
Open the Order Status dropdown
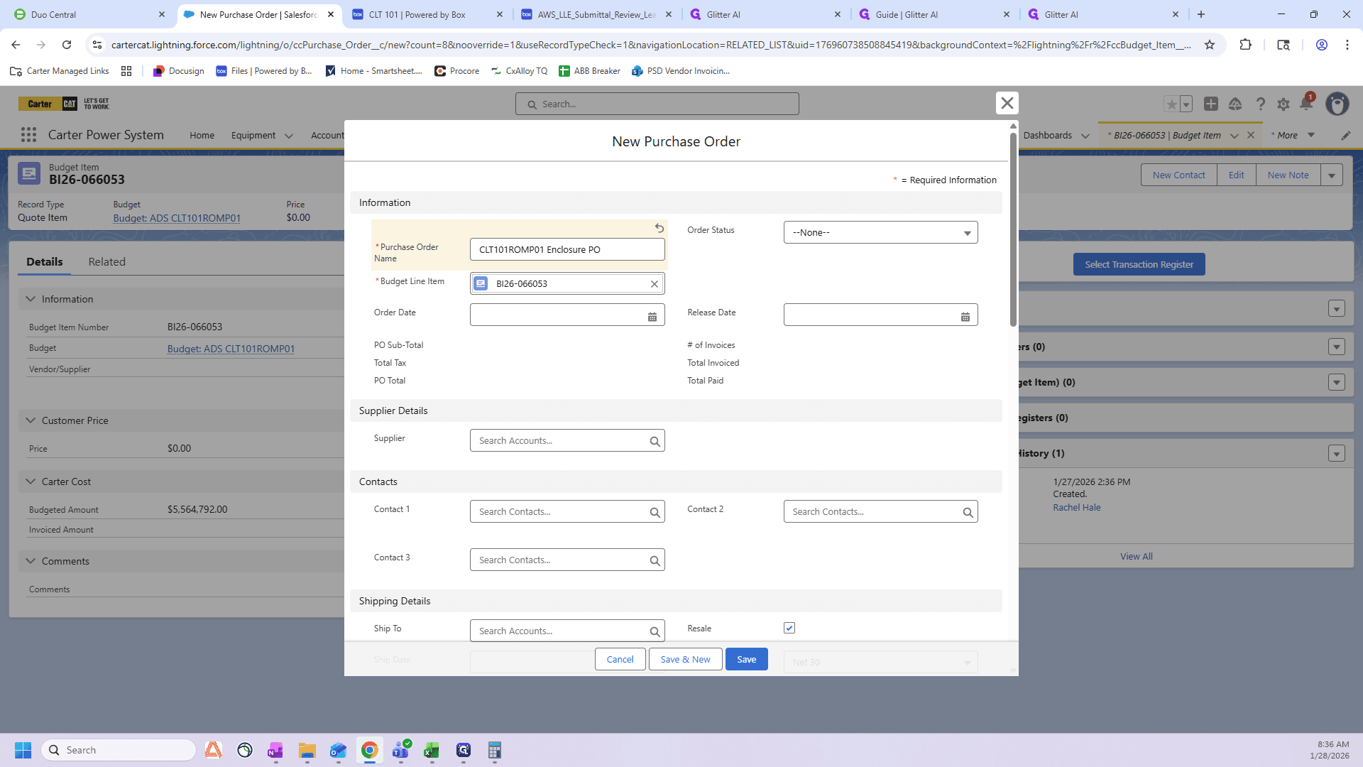pyautogui.click(x=880, y=232)
